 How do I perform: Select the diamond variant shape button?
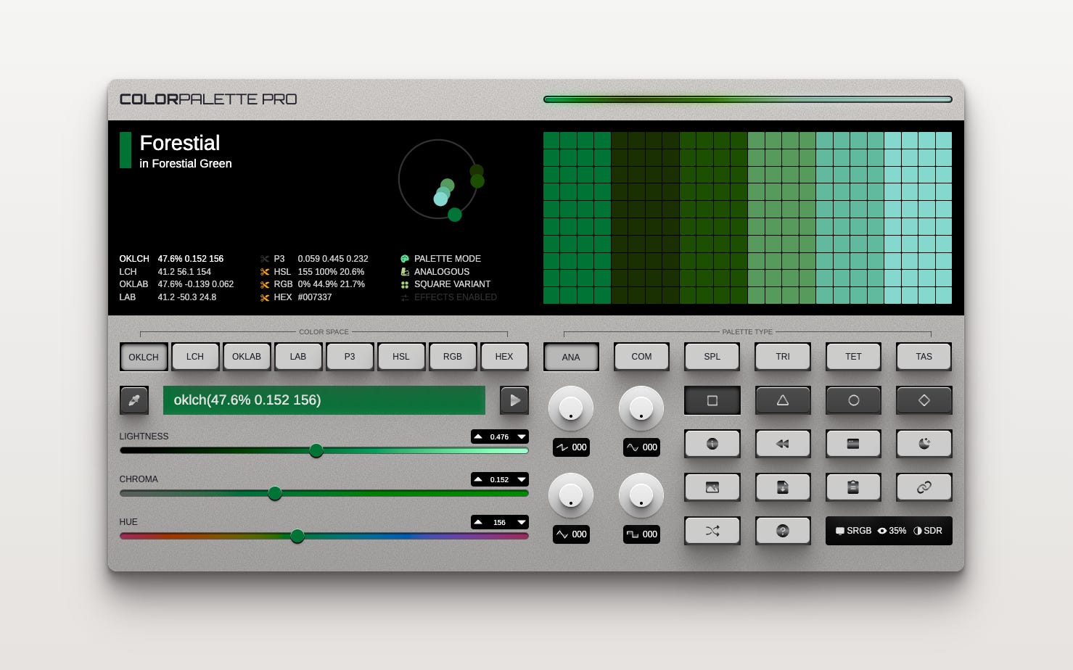[924, 400]
